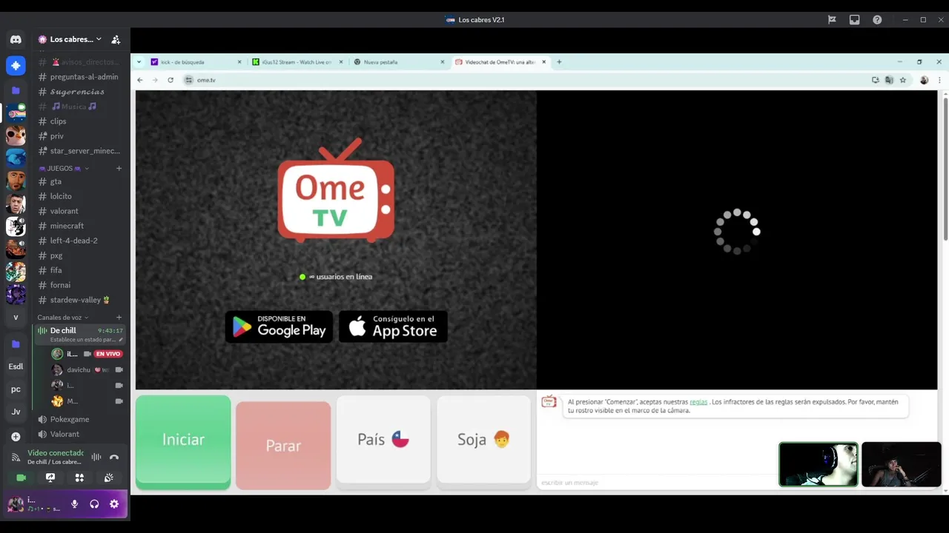Open the 'pc' server in server list
949x533 pixels.
[16, 389]
